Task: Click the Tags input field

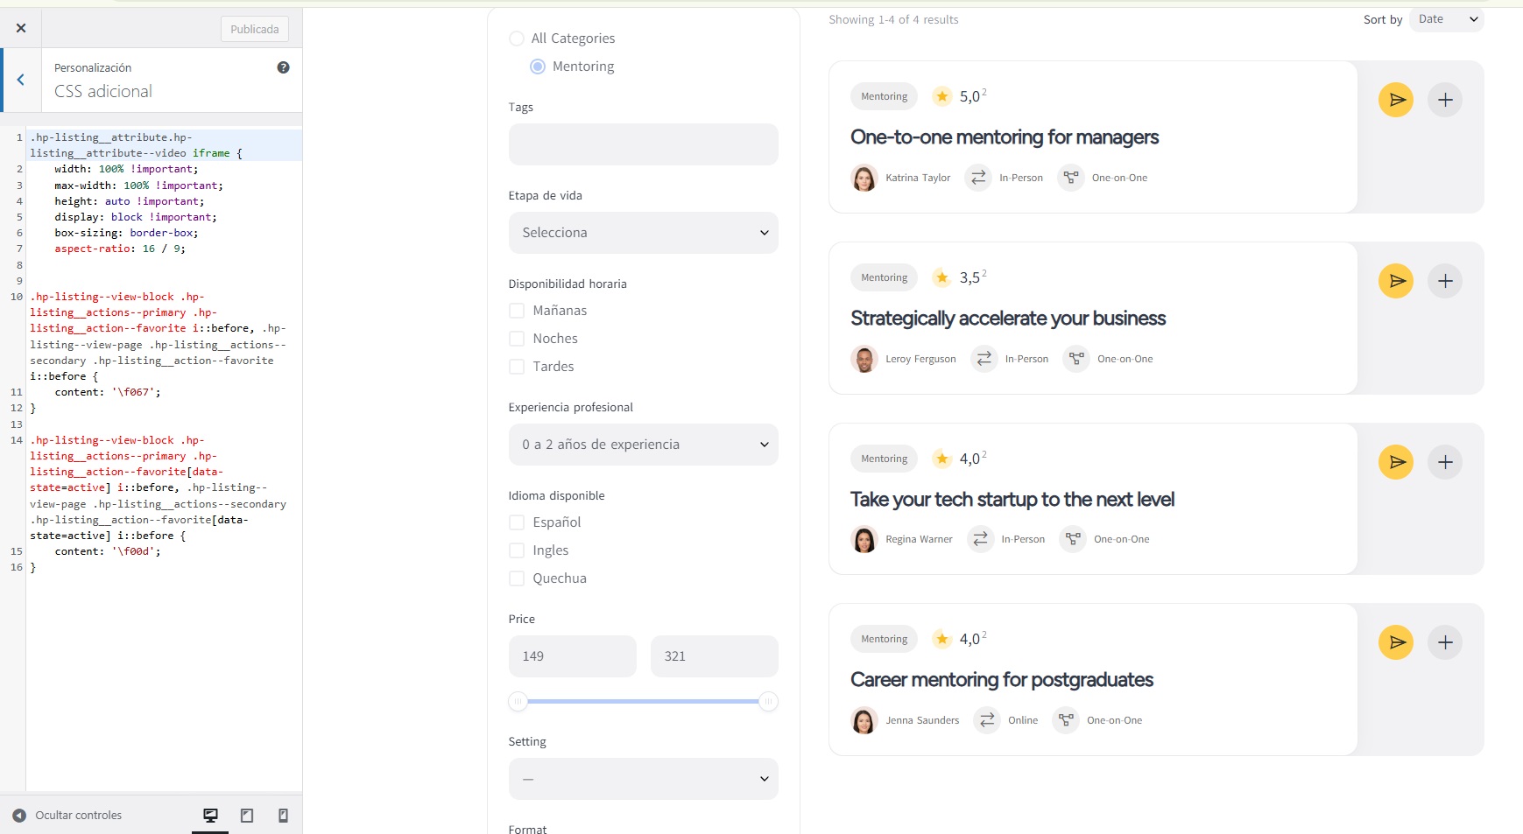Action: (643, 144)
